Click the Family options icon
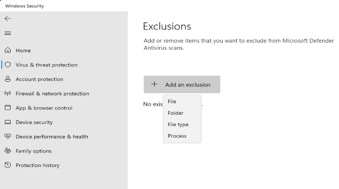Image resolution: width=339 pixels, height=189 pixels. tap(7, 151)
